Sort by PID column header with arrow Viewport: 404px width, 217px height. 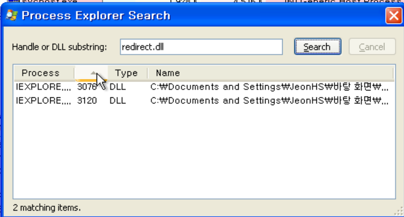[91, 73]
